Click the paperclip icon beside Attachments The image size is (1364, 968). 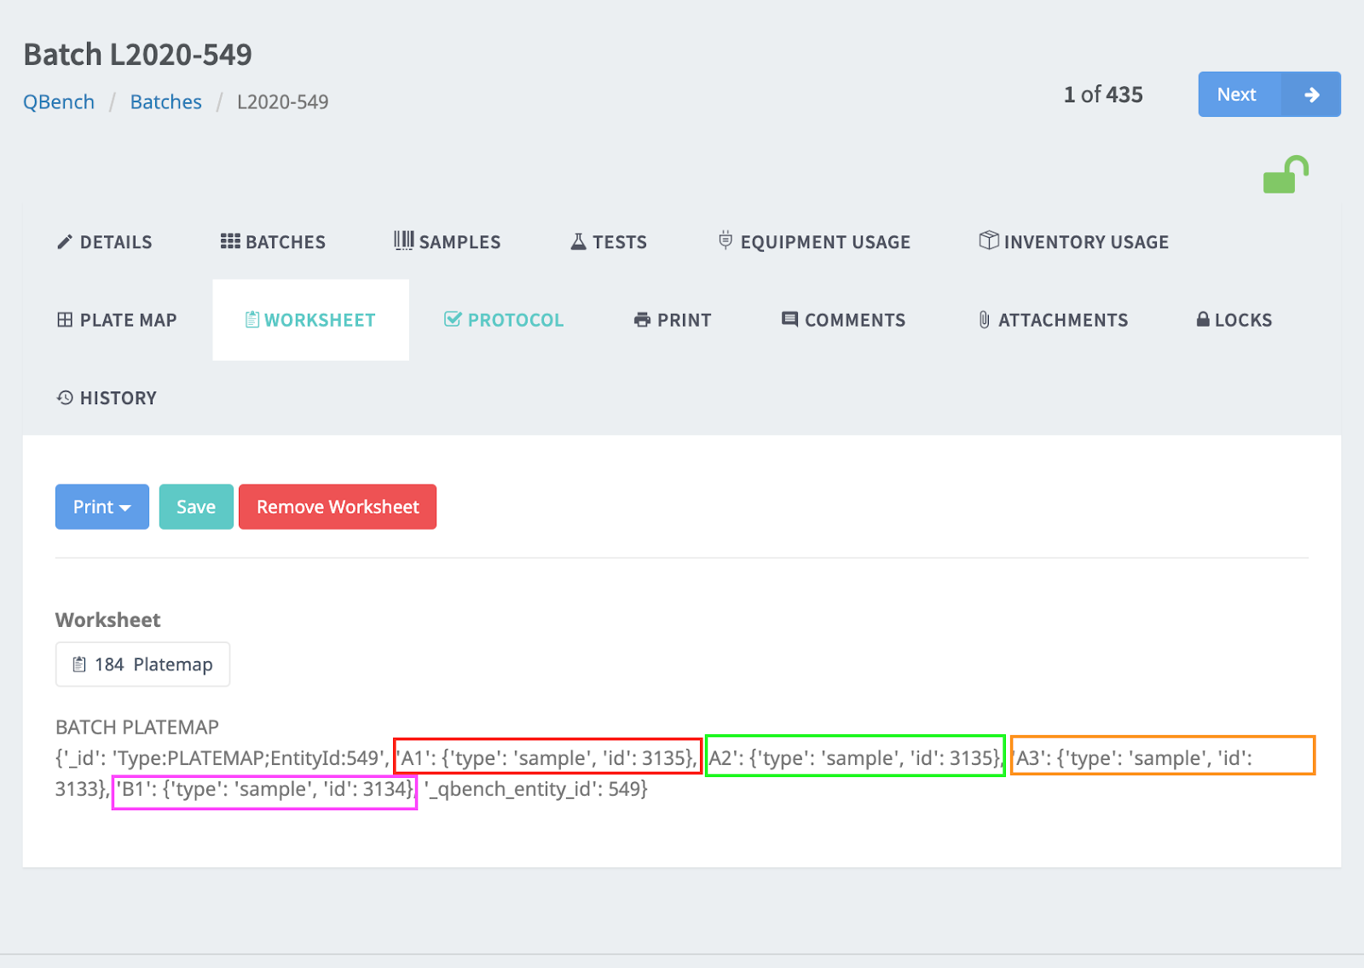click(x=984, y=320)
